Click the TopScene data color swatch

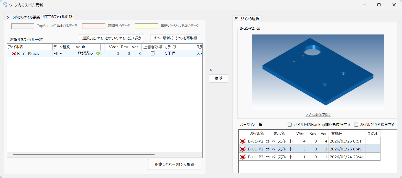[x=23, y=26]
